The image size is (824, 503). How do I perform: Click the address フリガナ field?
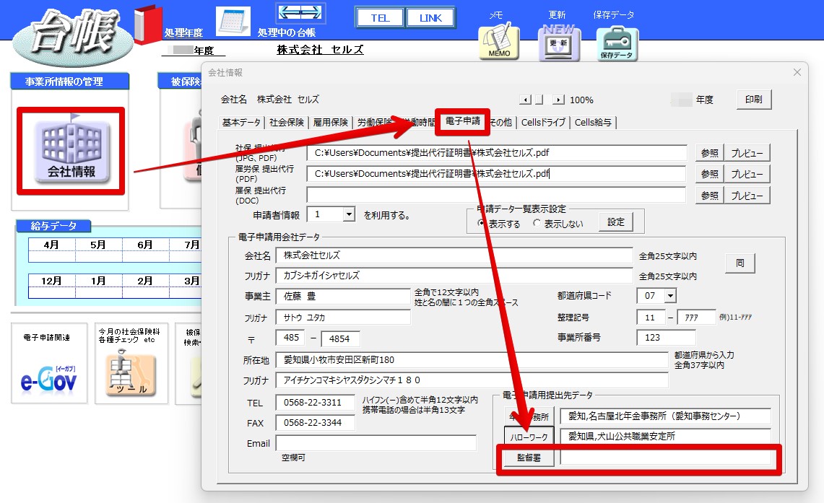(x=472, y=380)
